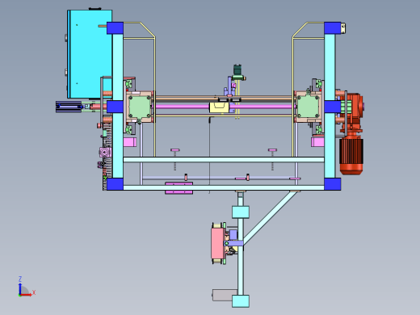Select the top-right blue corner block
Viewport: 420px width, 315px height.
[333, 28]
